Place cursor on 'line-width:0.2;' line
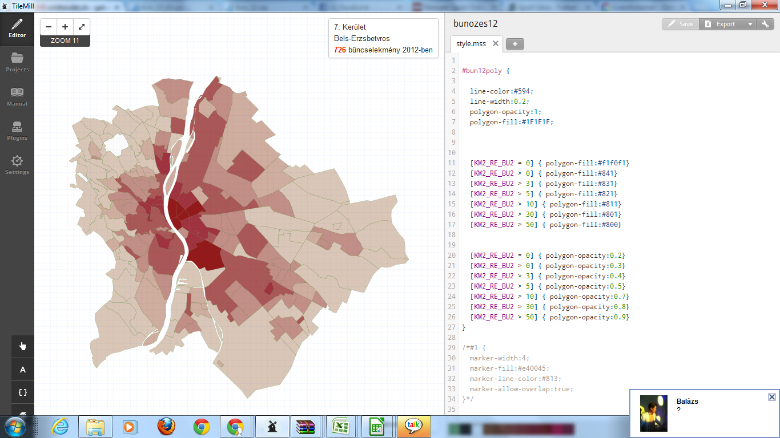Viewport: 780px width, 438px height. 500,102
